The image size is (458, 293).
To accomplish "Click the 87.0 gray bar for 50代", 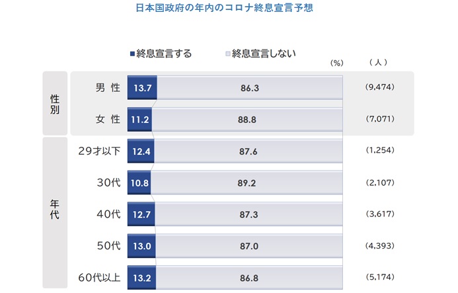I will (249, 246).
